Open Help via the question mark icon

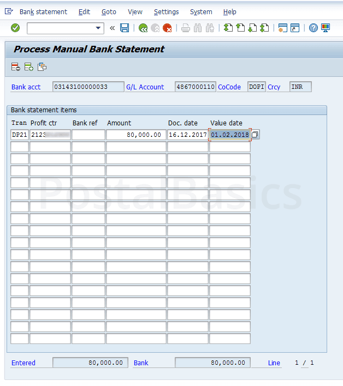313,28
